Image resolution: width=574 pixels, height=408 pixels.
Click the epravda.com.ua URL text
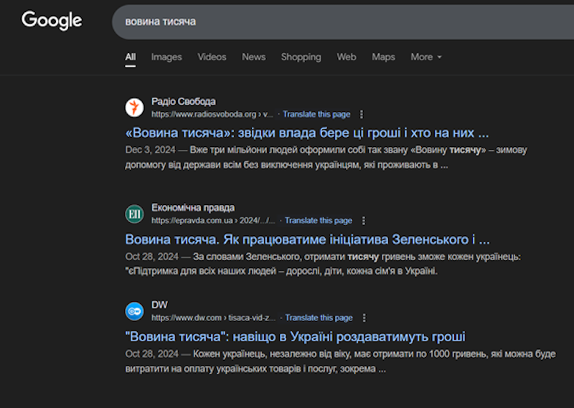(213, 221)
